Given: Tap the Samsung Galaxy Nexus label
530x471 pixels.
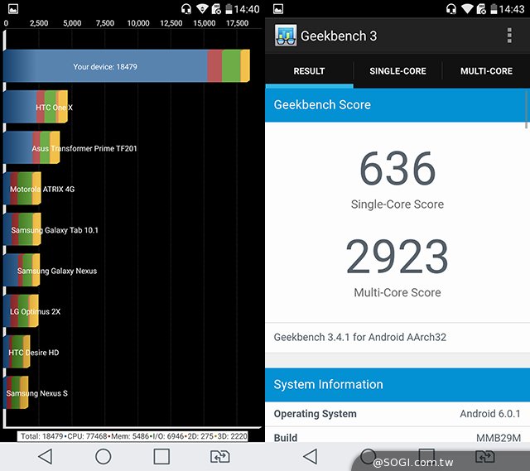Looking at the screenshot, I should (57, 271).
